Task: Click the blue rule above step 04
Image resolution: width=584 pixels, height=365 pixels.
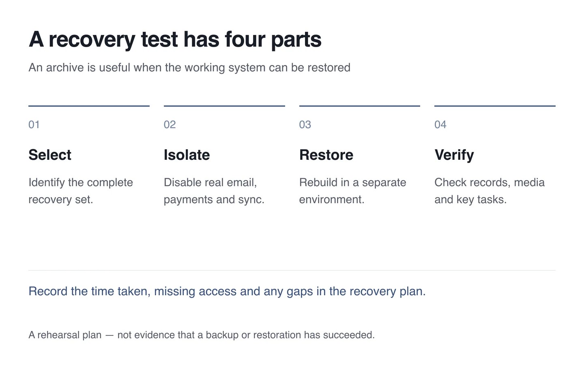Action: point(495,106)
